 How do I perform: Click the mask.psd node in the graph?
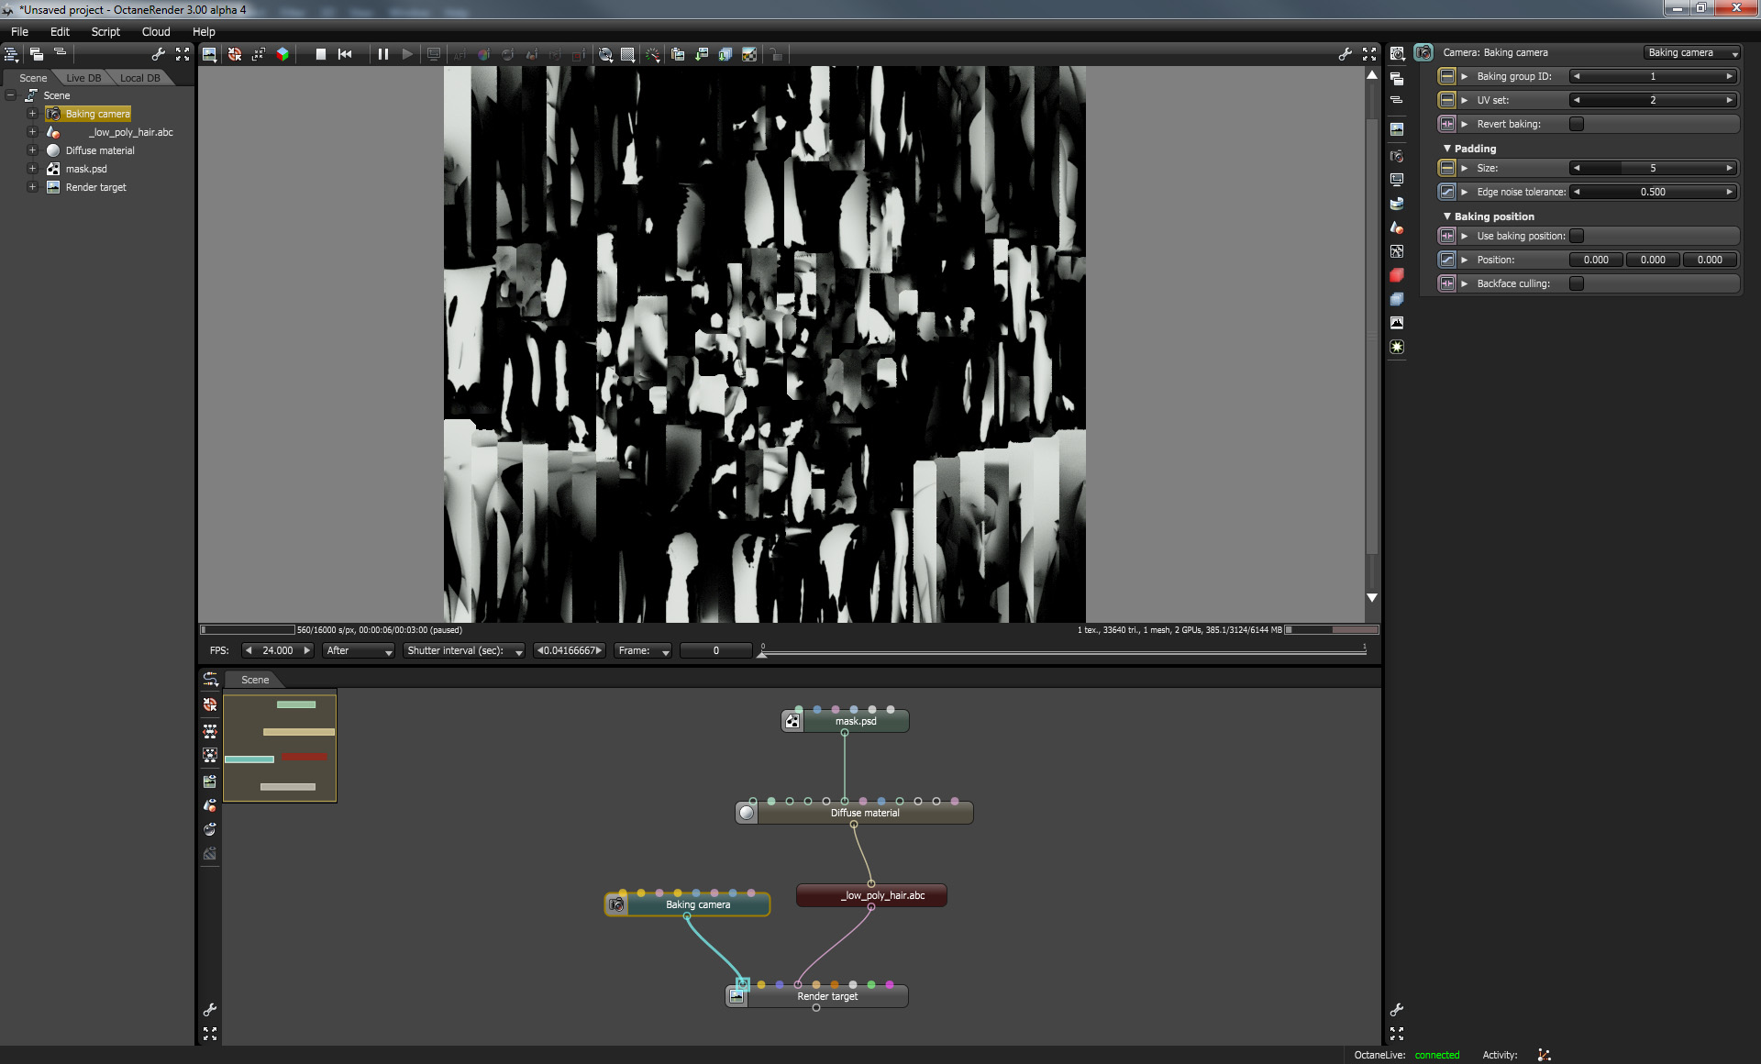(x=855, y=722)
